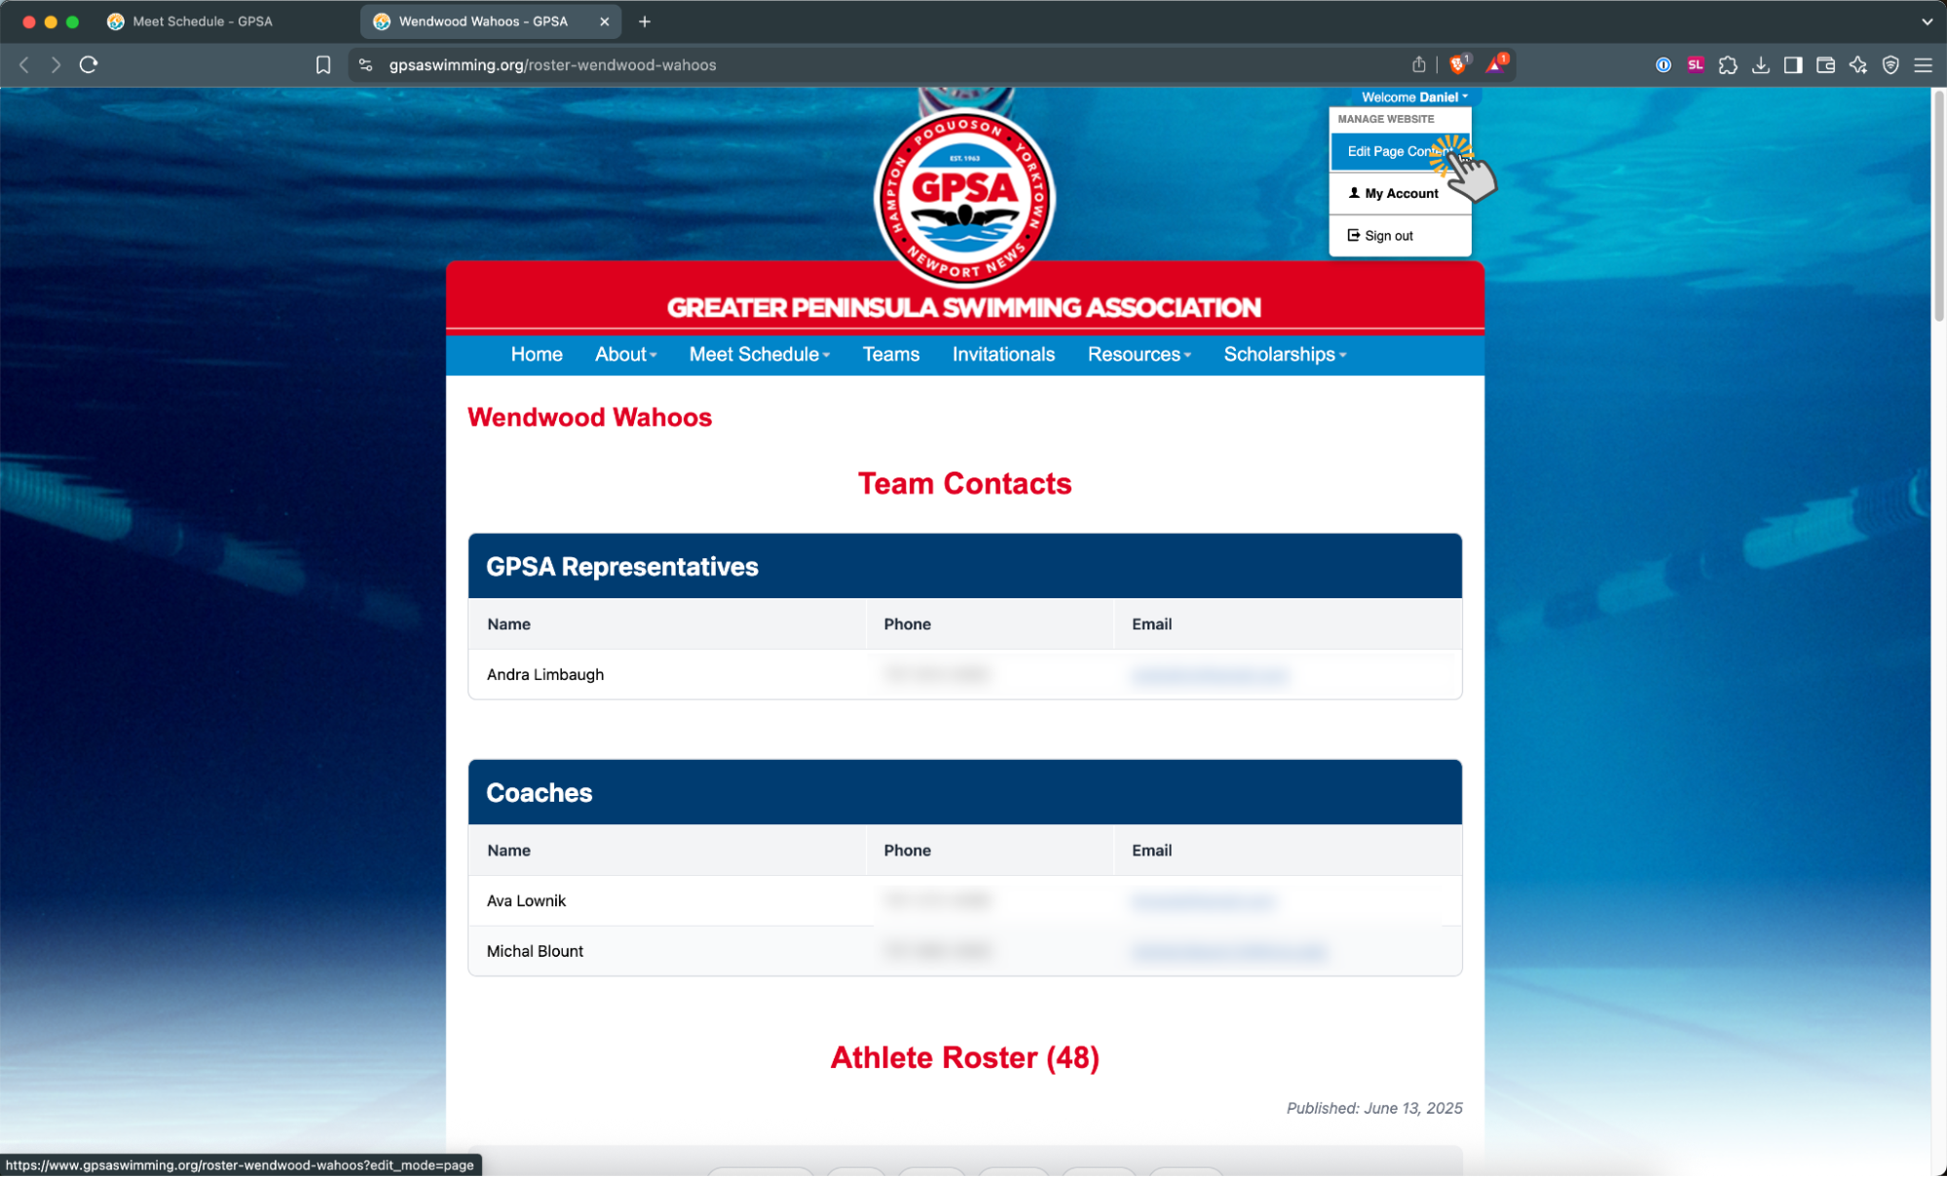Toggle the browser sidebar panel icon

coord(1792,64)
